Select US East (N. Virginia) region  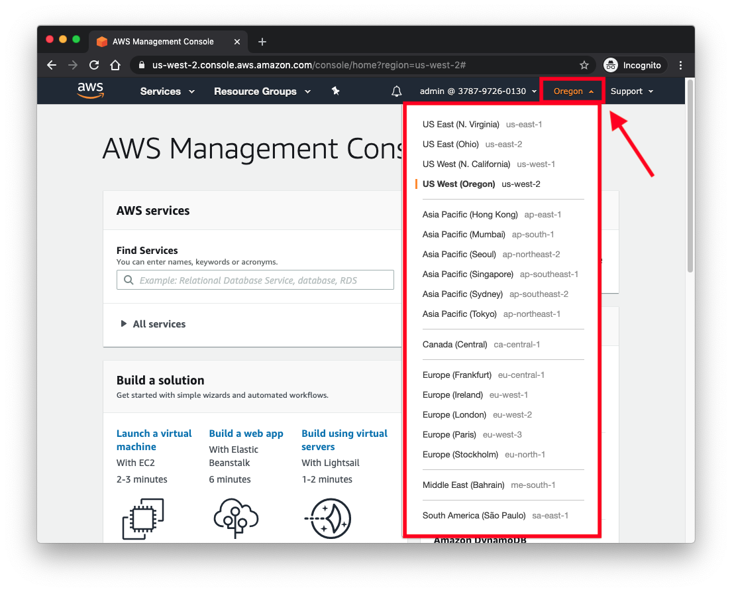[x=482, y=124]
